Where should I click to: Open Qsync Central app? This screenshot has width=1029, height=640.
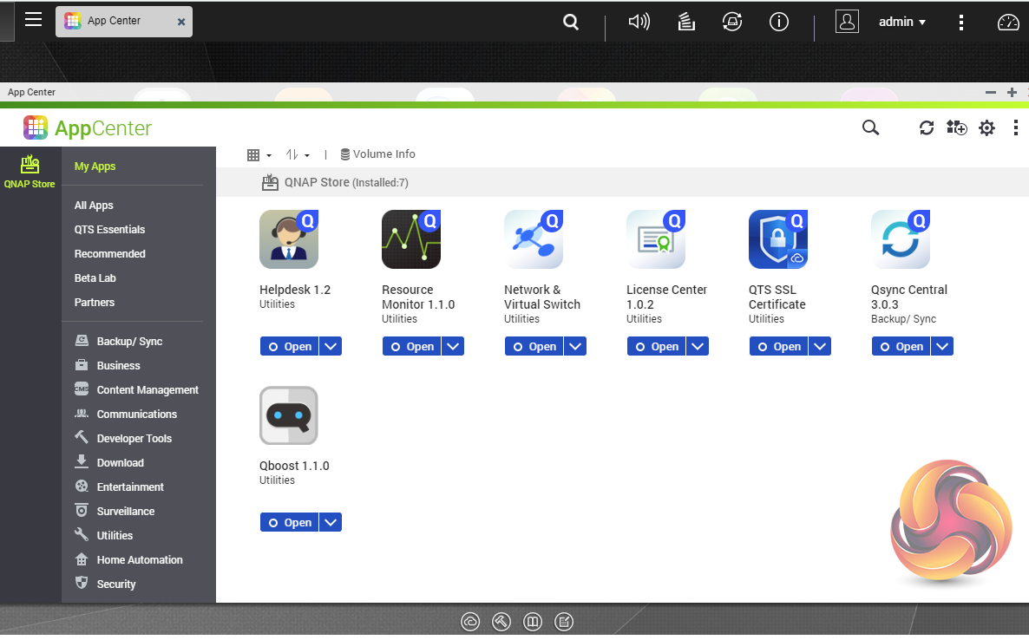[x=901, y=346]
